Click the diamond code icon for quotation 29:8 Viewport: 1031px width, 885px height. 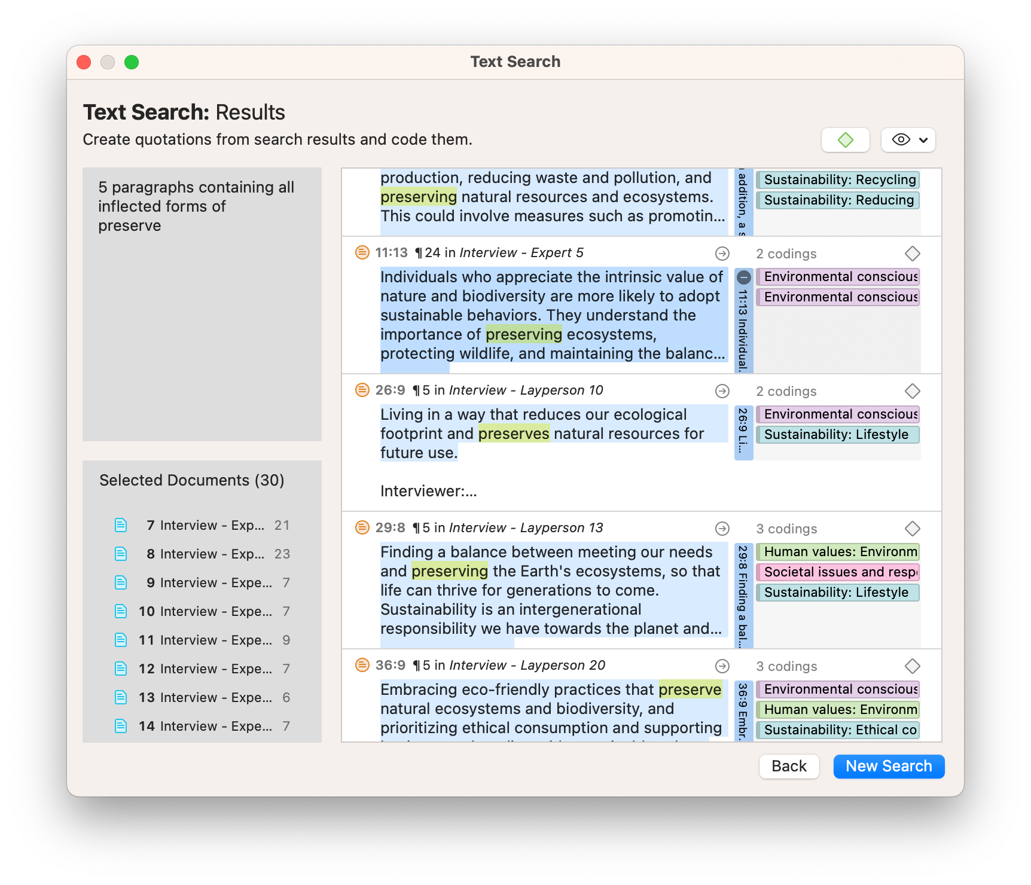pyautogui.click(x=912, y=529)
